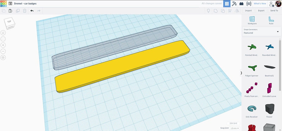Click the invite collaborator person icon
The image size is (282, 131).
271,4
